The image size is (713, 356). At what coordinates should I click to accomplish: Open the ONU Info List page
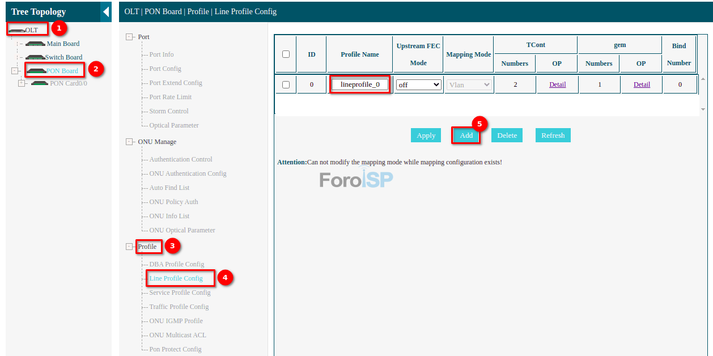169,216
